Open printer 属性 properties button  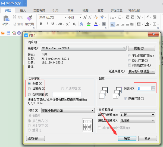pos(142,48)
